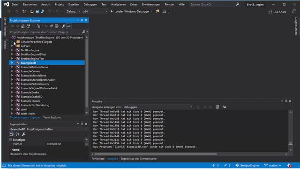Select the ExampleTerrain project
Screen dimensions: 300x169
(30, 101)
